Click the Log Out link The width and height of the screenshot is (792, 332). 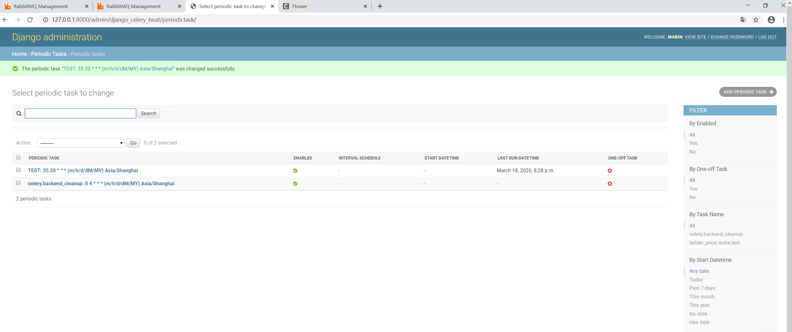(x=767, y=37)
